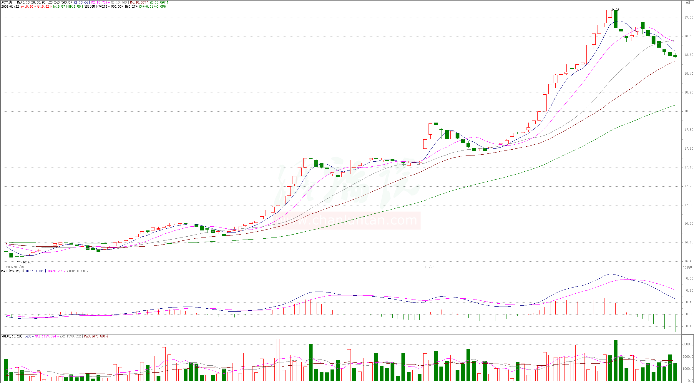This screenshot has width=694, height=383.
Task: Click the 2007/01/19 date marker on time axis
Action: [15, 267]
